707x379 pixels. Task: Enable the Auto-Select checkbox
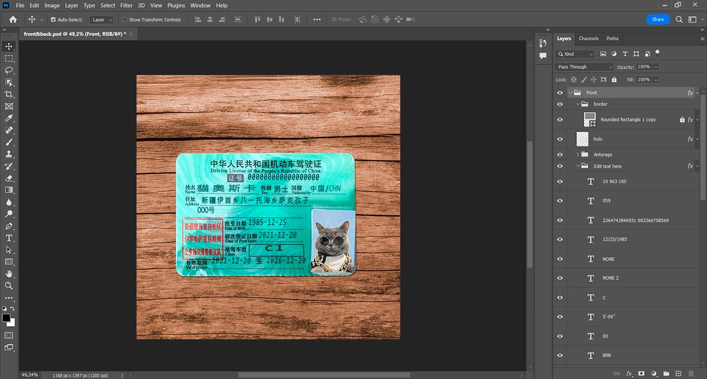[53, 20]
